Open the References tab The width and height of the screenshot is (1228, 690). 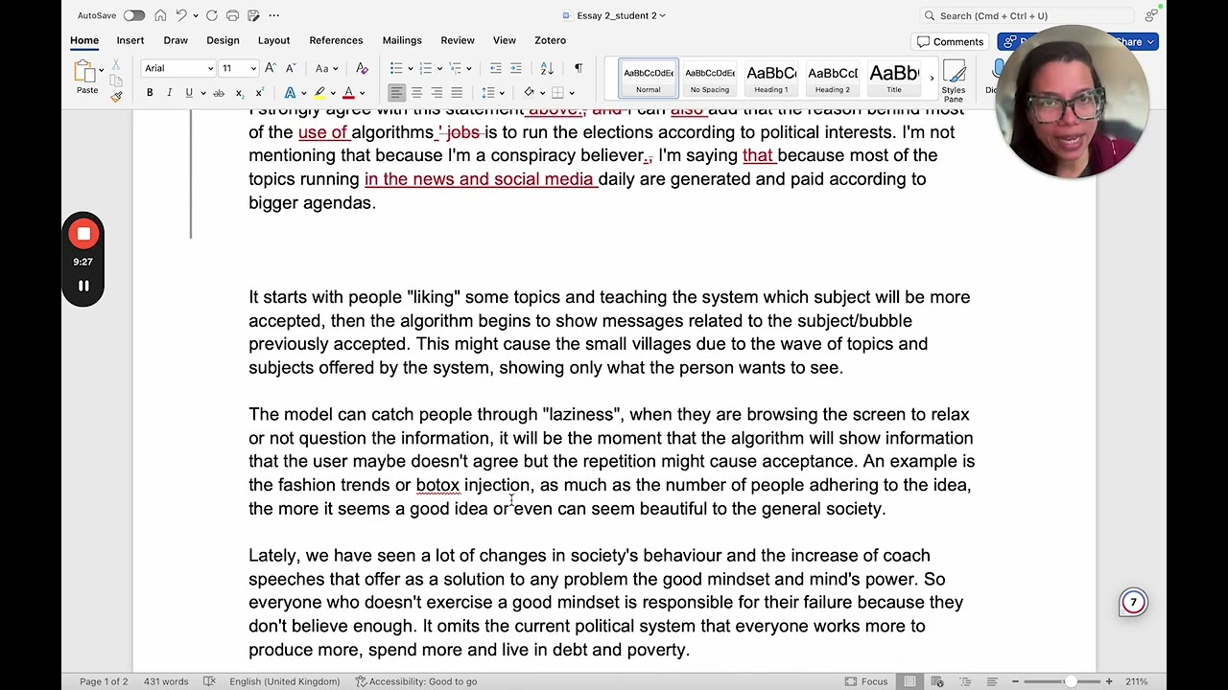[336, 40]
